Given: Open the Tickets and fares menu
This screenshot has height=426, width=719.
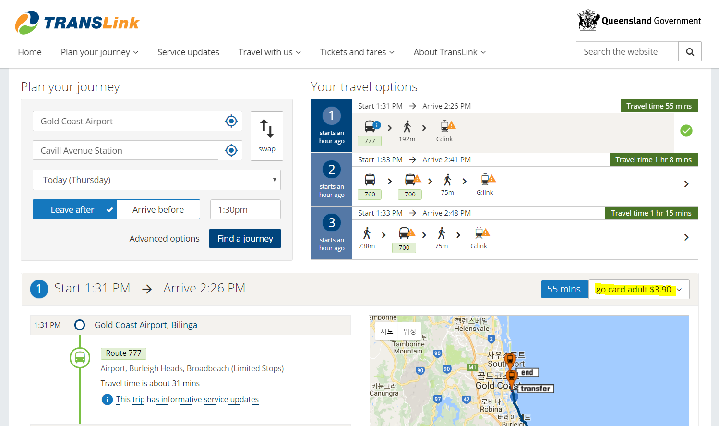Looking at the screenshot, I should coord(357,52).
